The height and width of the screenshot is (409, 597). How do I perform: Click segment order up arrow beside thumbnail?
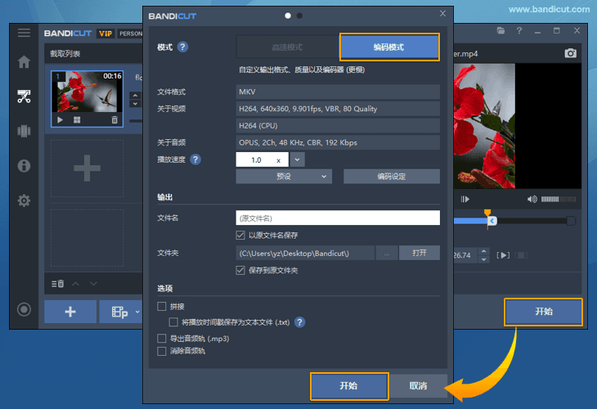point(135,95)
